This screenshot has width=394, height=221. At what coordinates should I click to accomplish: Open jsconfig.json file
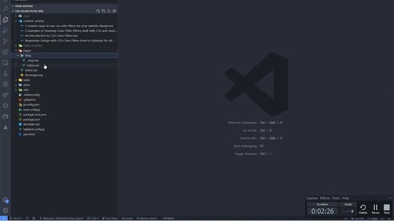pos(31,105)
